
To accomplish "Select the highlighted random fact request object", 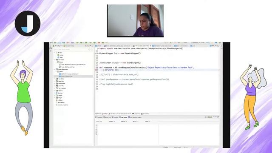I will (74, 76).
